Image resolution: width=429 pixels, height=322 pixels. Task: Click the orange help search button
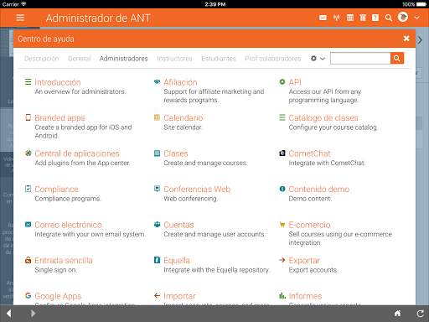(397, 58)
